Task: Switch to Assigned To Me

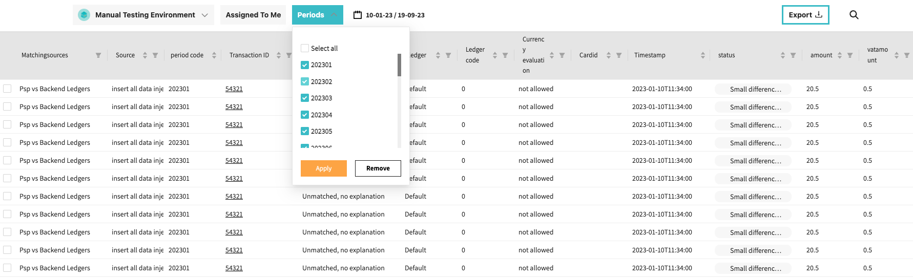Action: click(253, 15)
